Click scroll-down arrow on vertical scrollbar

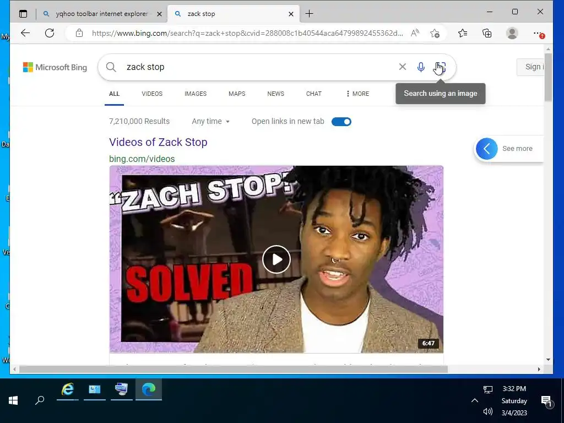point(548,359)
